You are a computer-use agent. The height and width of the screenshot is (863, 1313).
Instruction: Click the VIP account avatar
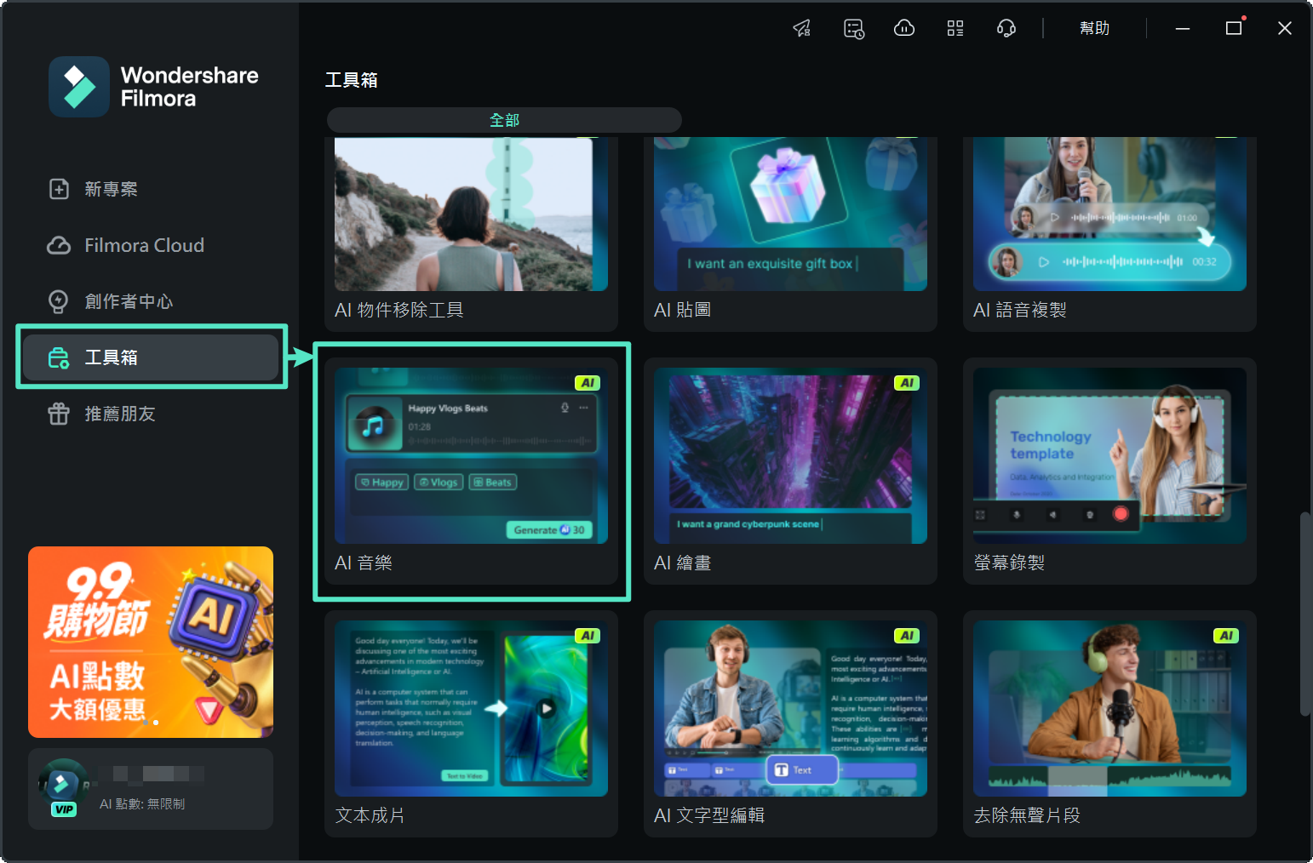62,786
